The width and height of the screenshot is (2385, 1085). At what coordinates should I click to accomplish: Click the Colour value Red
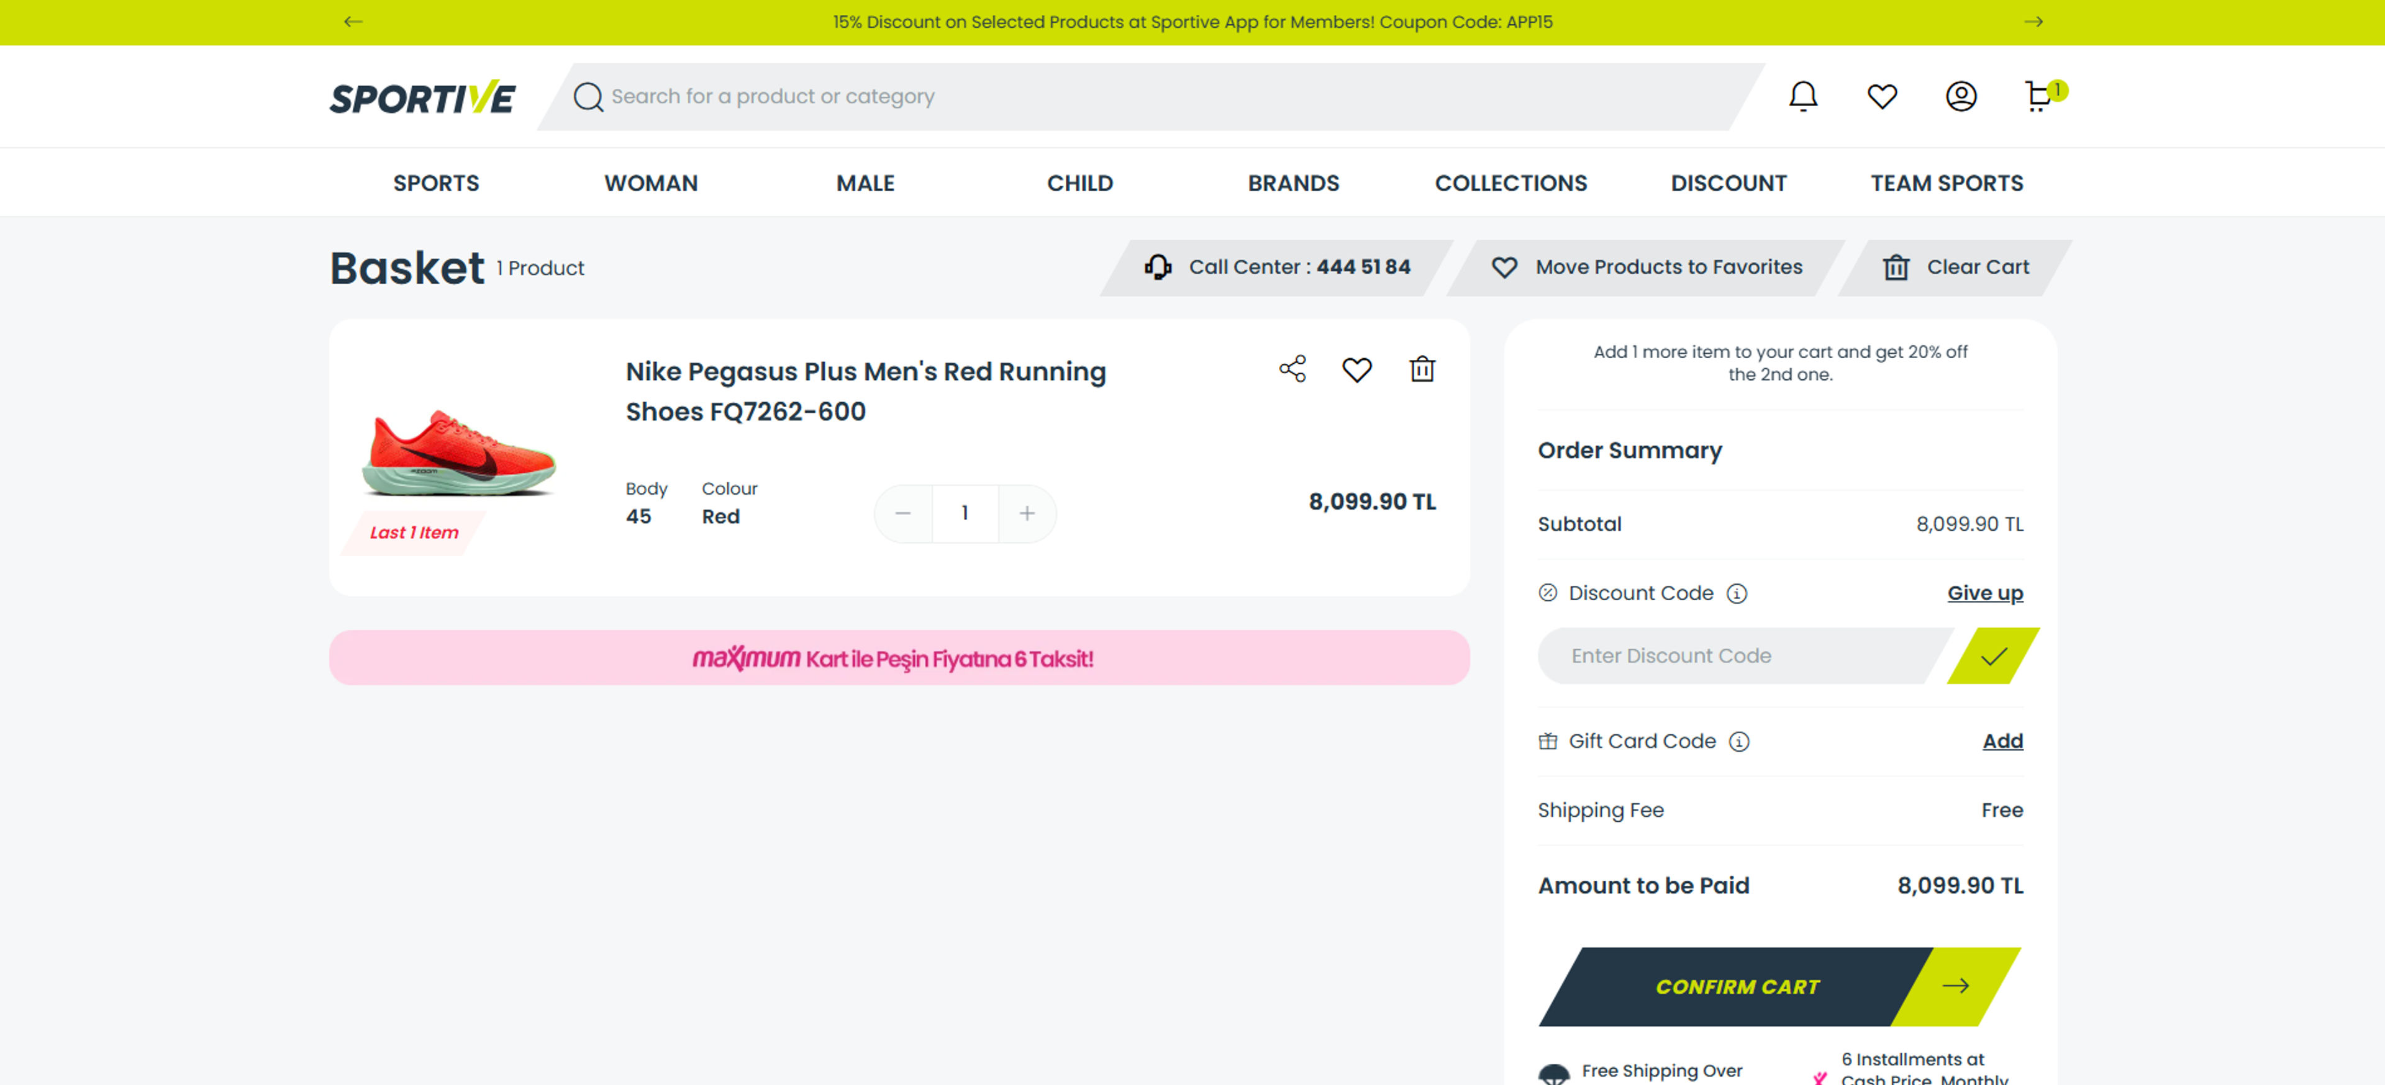coord(720,517)
